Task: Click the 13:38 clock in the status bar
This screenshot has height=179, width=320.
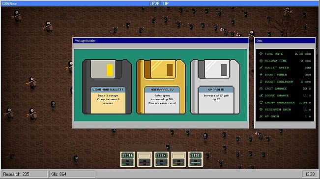Action: 310,174
